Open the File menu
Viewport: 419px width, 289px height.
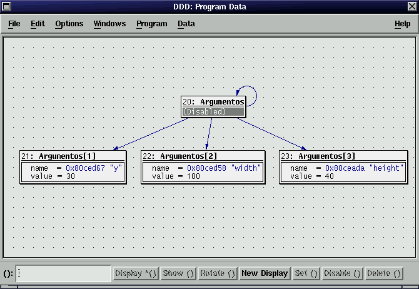14,24
